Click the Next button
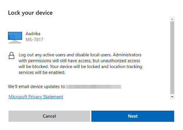Viewport: 183px width, 130px height. click(133, 116)
